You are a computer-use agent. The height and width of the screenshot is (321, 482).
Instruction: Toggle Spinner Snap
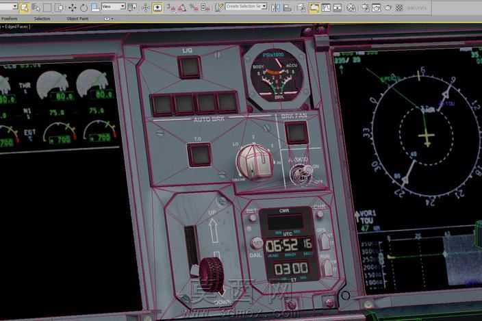(205, 8)
